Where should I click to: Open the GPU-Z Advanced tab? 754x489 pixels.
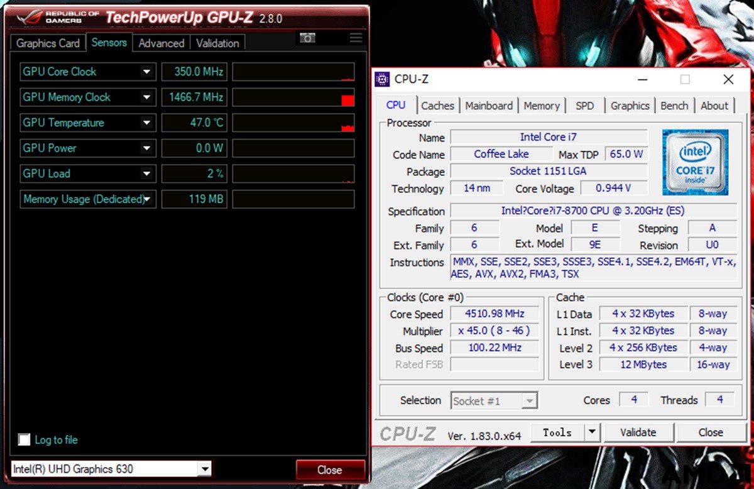point(161,43)
